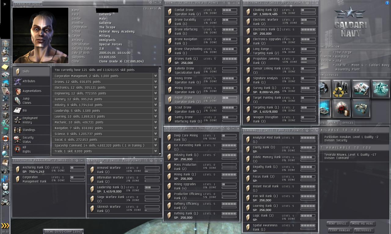Open the Corp Hangar button

point(340,230)
